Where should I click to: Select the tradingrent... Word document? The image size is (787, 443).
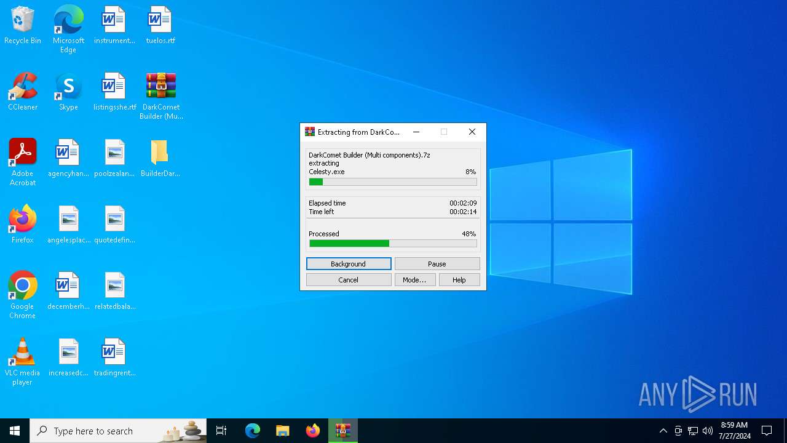pyautogui.click(x=114, y=358)
